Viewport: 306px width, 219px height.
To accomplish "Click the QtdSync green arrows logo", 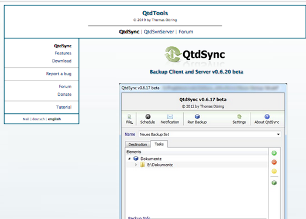I will point(173,54).
